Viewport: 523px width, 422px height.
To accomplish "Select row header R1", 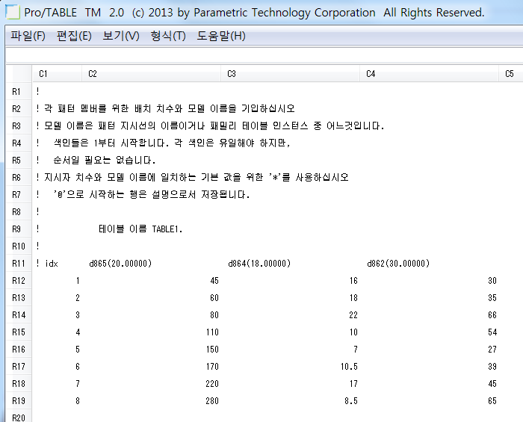I will click(x=19, y=91).
